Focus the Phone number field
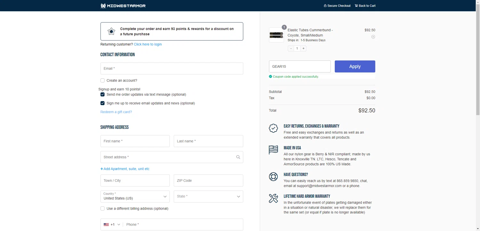480x231 pixels. tap(183, 225)
